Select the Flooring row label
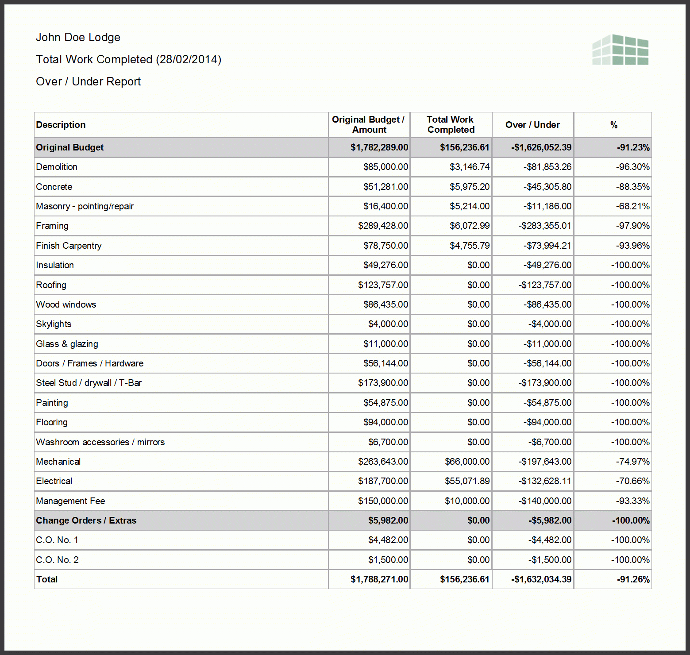This screenshot has height=655, width=690. pos(52,422)
